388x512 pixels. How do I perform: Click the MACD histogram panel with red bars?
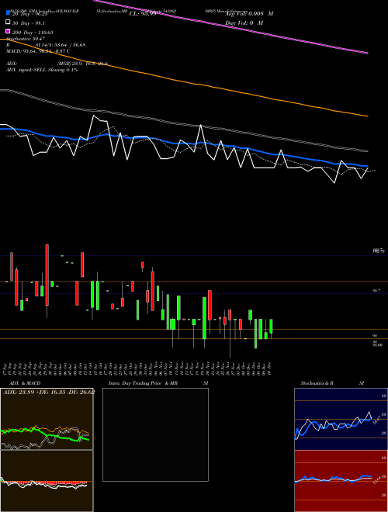coord(47,481)
